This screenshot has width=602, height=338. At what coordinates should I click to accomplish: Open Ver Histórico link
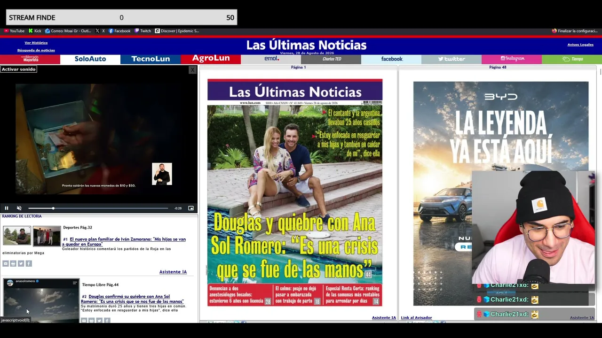(x=36, y=43)
